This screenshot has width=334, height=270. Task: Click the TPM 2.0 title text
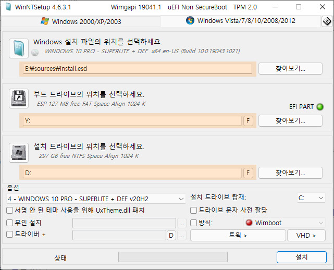pos(245,7)
